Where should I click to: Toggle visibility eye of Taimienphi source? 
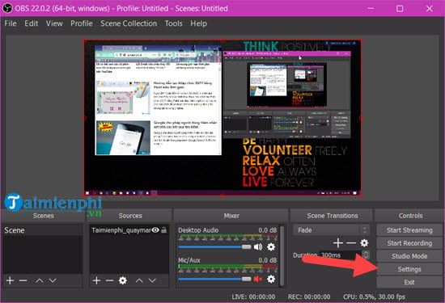coord(155,229)
